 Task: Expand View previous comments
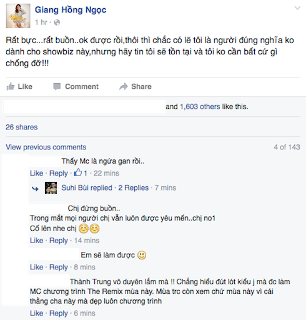pyautogui.click(x=46, y=147)
